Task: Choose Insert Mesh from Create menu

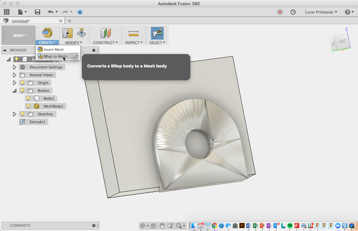Action: tap(58, 50)
